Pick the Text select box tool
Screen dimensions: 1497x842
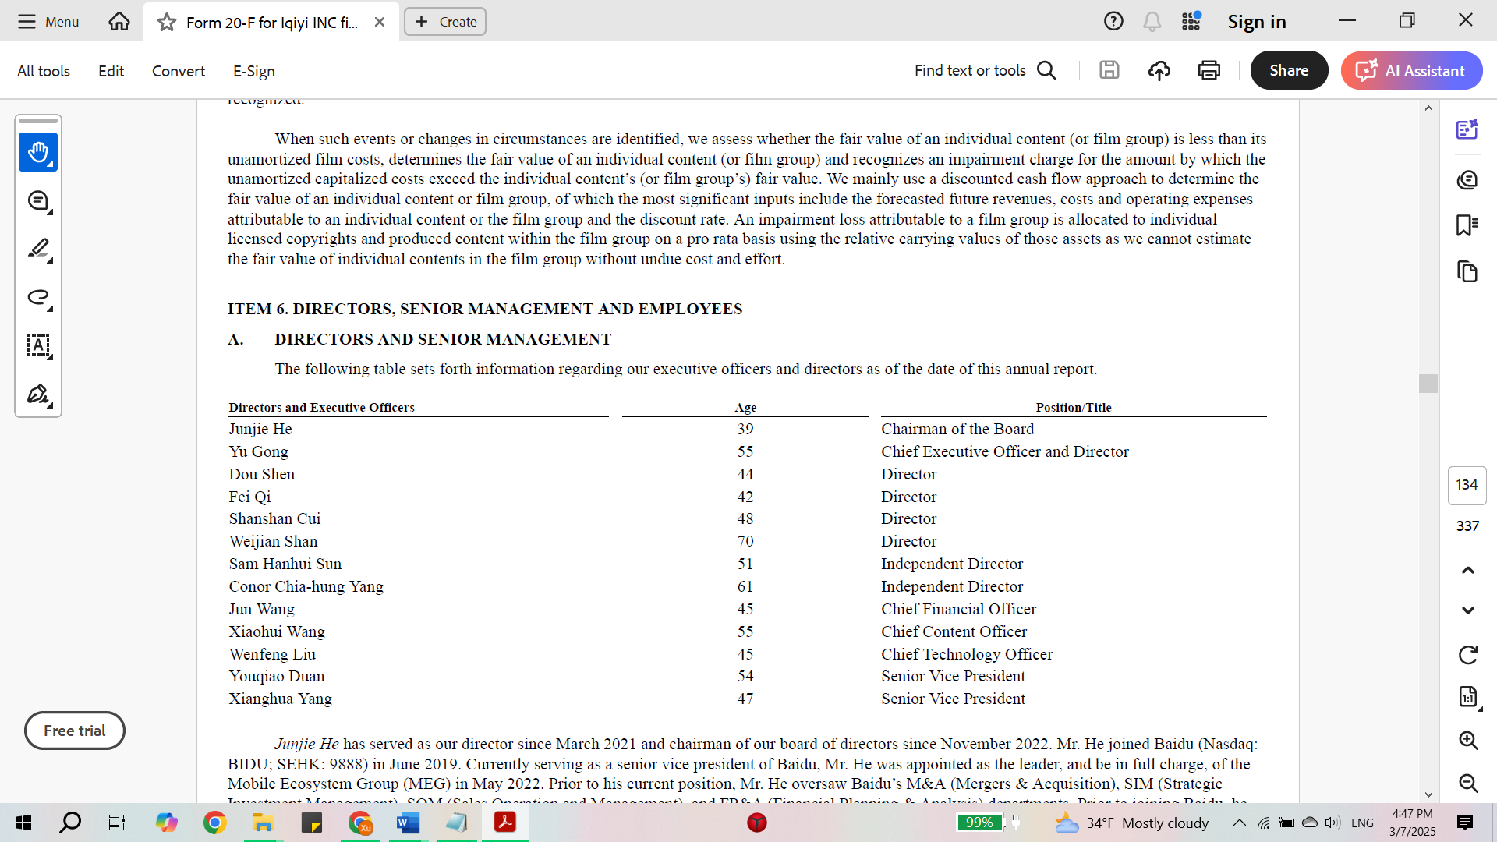(38, 346)
